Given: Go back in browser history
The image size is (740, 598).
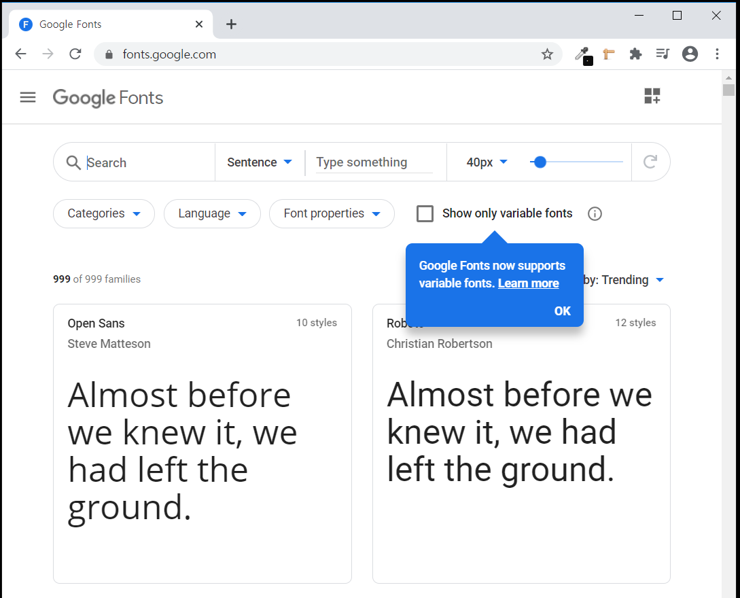Looking at the screenshot, I should [x=21, y=54].
